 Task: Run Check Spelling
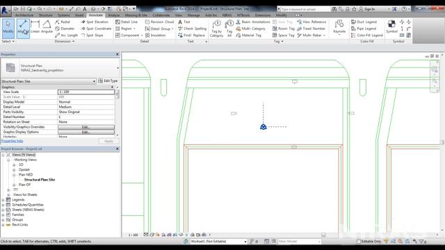[192, 28]
